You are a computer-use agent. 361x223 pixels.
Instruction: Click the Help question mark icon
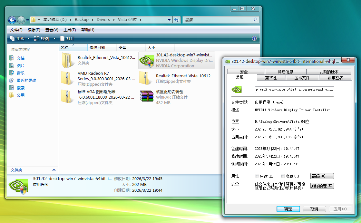pos(254,38)
